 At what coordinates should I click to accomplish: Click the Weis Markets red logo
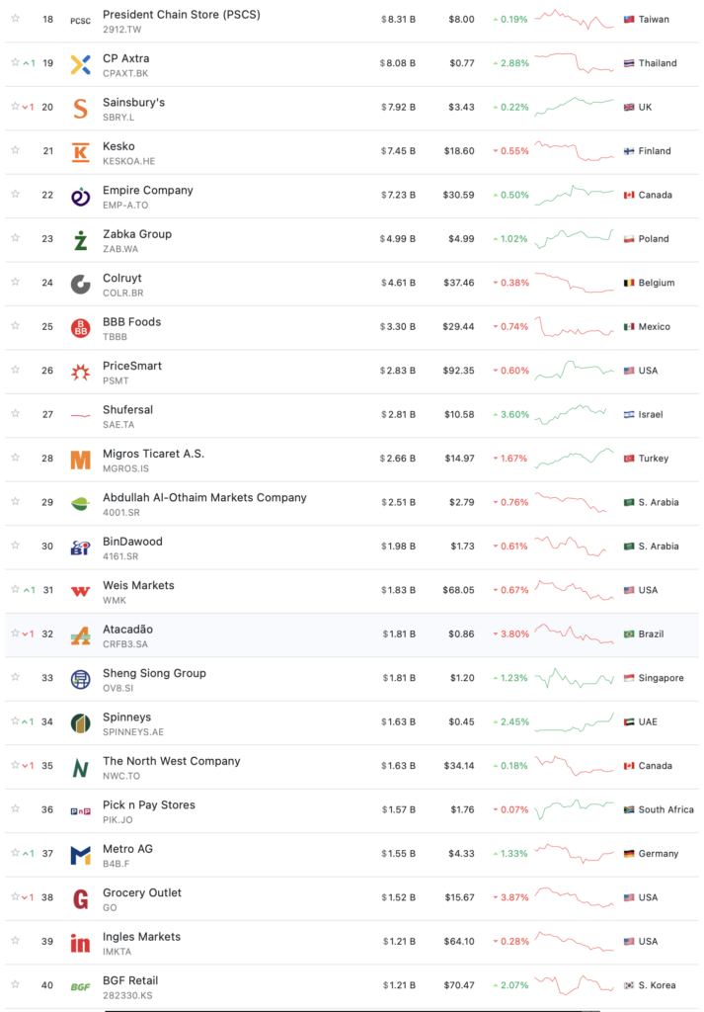click(x=81, y=591)
